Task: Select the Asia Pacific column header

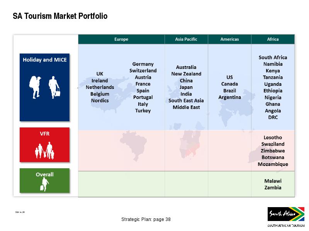Action: (x=186, y=39)
